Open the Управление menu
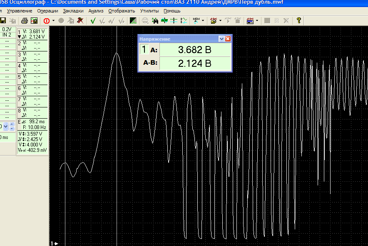Viewport: 368px width, 246px height. click(20, 11)
